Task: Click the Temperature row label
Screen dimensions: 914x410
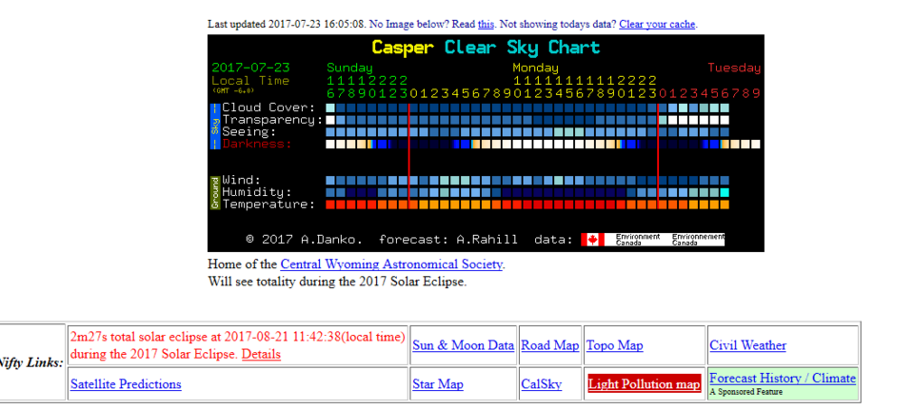Action: coord(268,205)
